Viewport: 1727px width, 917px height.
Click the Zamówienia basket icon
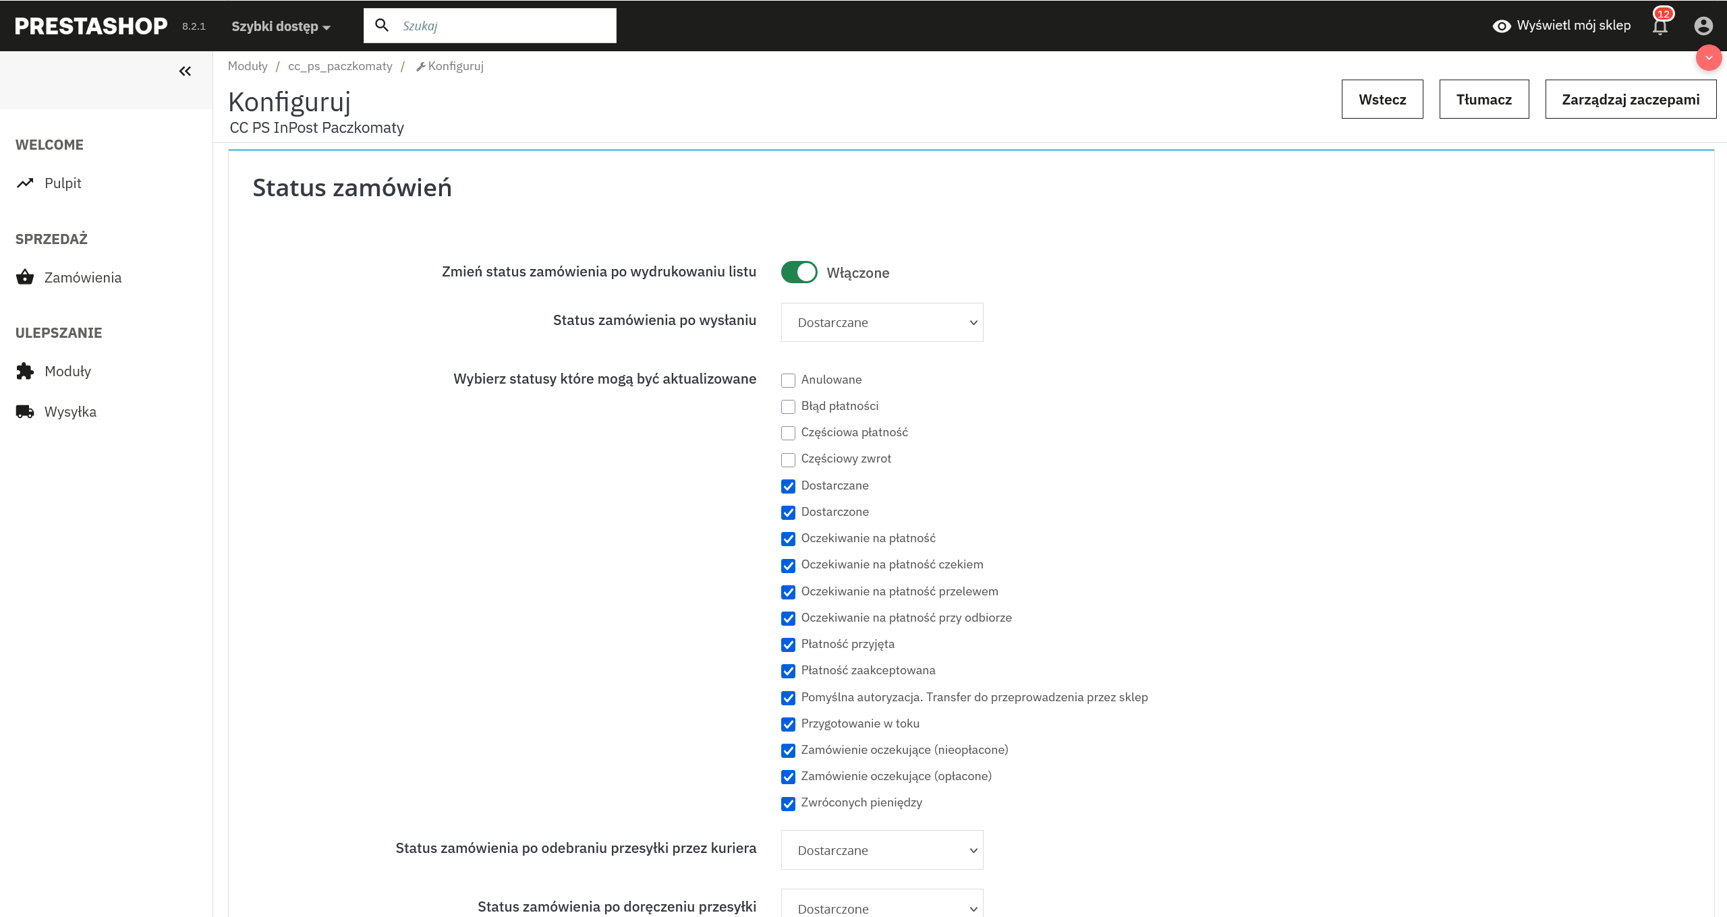click(25, 277)
